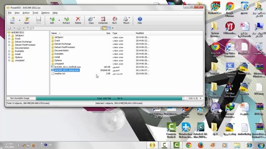Image resolution: width=266 pixels, height=149 pixels.
Task: Click the Screenshot Captor desktop icon
Action: click(230, 70)
